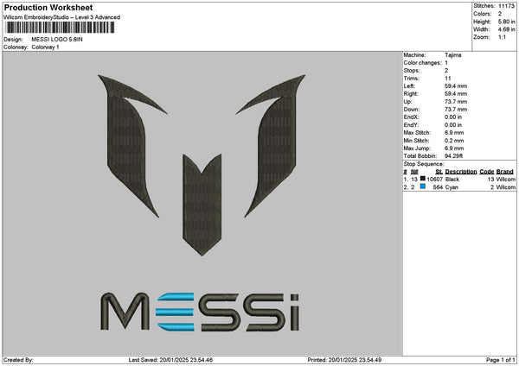This screenshot has width=519, height=366.
Task: Click the center arrow shape of the logo
Action: tap(202, 205)
